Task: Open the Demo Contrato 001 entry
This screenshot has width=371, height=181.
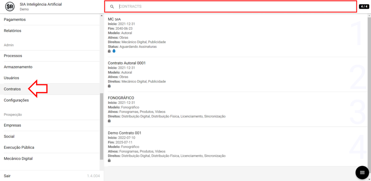Action: tap(125, 133)
